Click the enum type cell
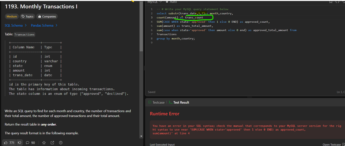 pyautogui.click(x=48, y=66)
